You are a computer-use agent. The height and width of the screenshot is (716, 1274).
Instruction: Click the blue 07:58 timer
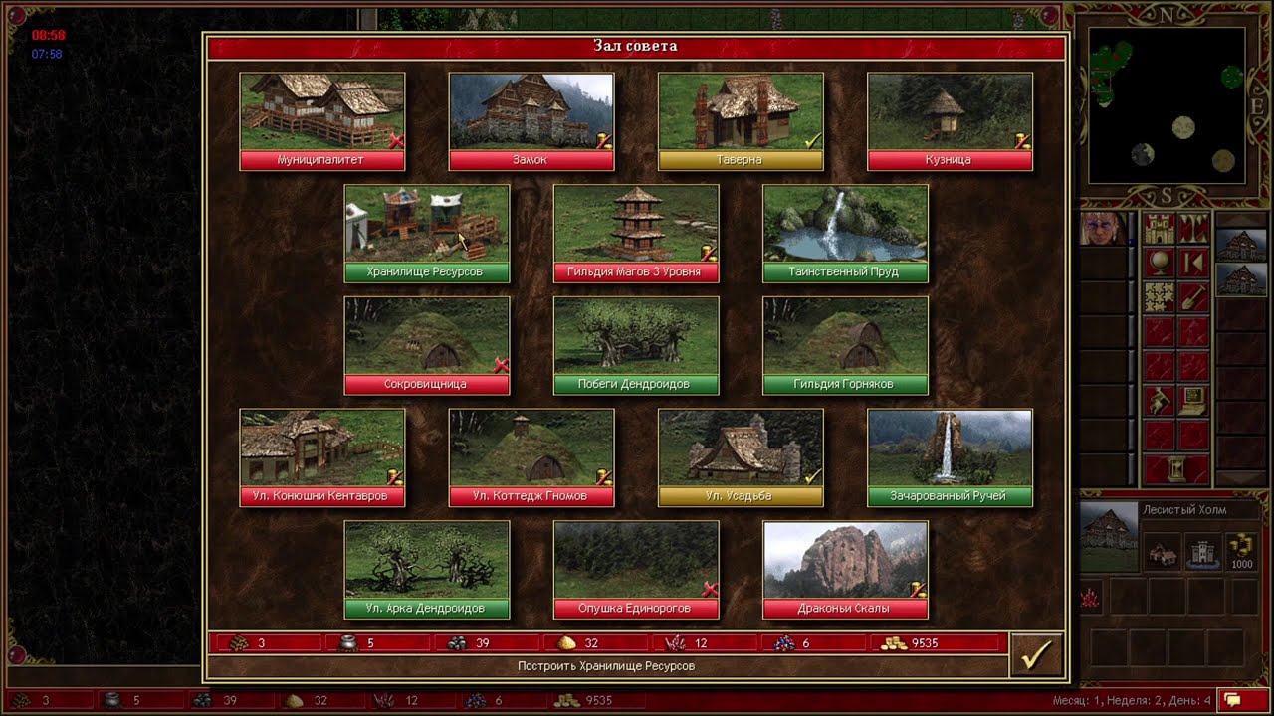(47, 54)
